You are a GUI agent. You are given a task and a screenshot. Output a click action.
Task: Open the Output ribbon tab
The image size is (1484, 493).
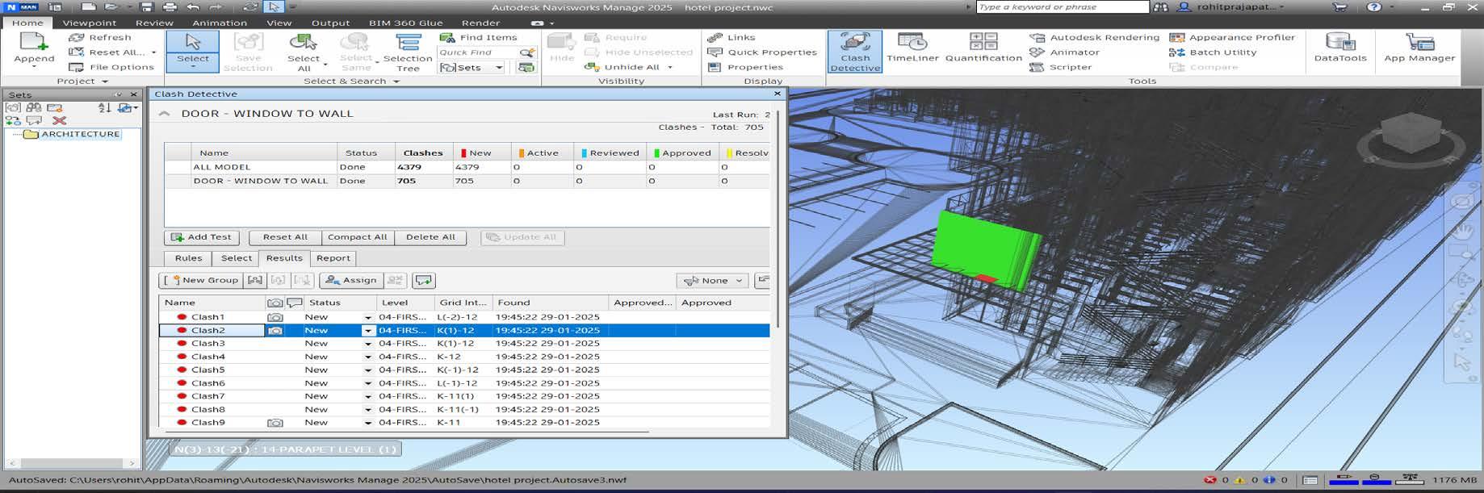[x=331, y=23]
